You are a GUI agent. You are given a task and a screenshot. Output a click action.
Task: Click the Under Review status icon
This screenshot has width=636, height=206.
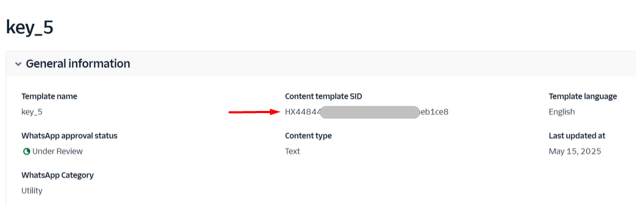27,151
